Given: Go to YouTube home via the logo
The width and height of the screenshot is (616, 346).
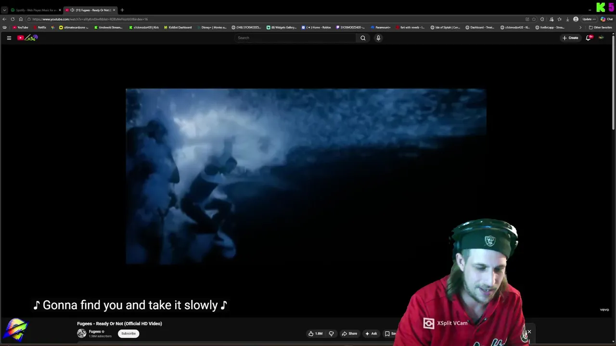Looking at the screenshot, I should click(27, 37).
